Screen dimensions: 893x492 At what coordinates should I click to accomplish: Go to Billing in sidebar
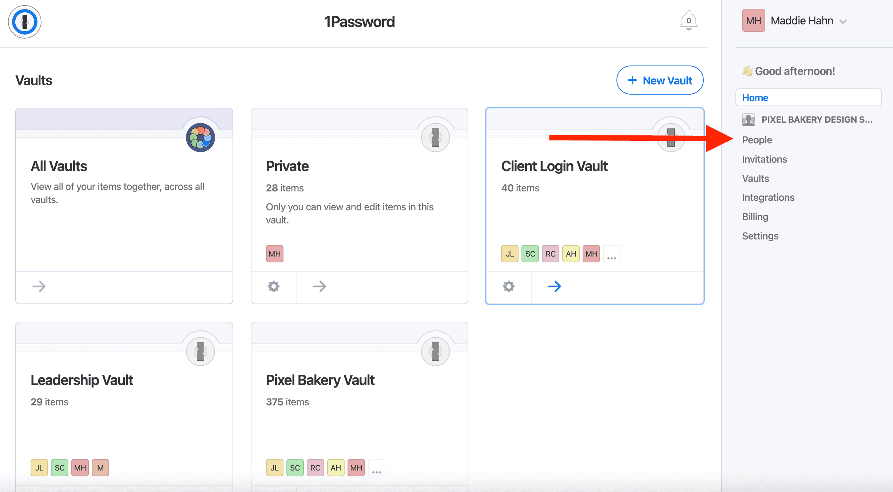(755, 217)
